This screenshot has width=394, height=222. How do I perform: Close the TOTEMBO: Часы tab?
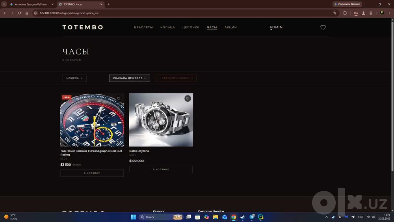(x=101, y=4)
